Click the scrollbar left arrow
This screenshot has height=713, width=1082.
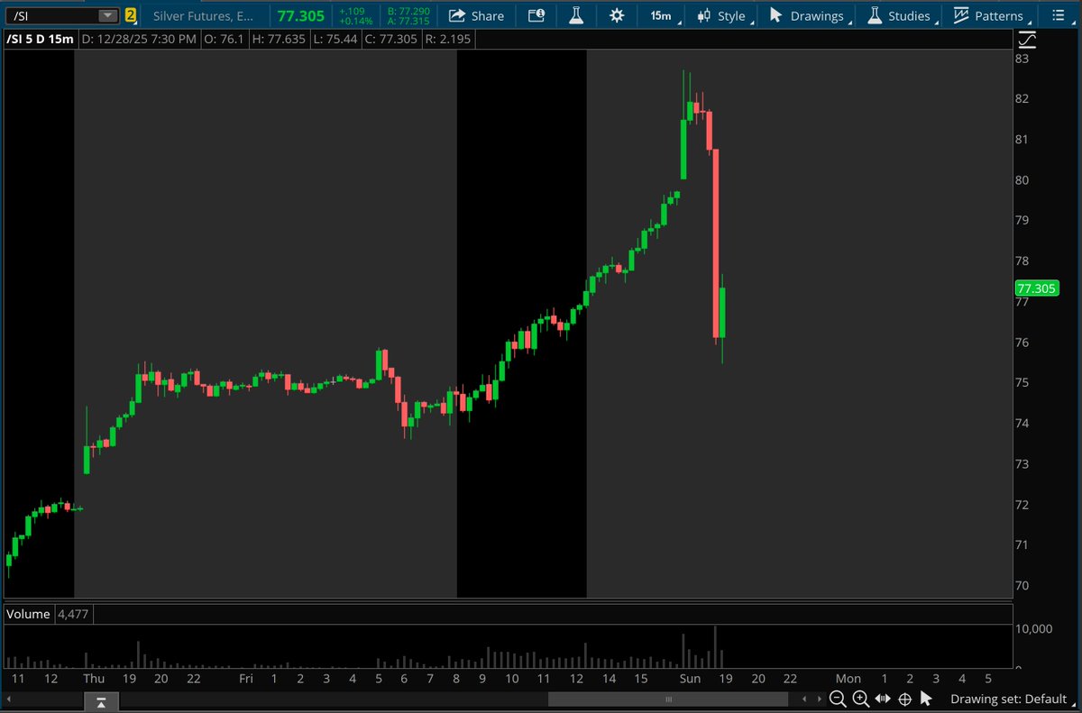click(10, 699)
